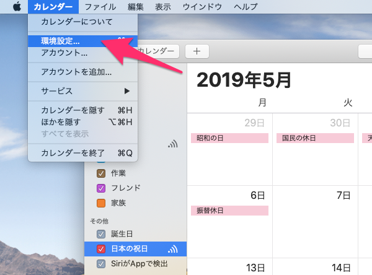Open the 表示 menu
Image resolution: width=372 pixels, height=275 pixels.
(163, 7)
